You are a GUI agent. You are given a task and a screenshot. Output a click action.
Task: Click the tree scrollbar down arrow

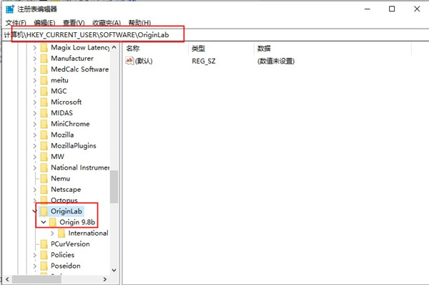[114, 270]
